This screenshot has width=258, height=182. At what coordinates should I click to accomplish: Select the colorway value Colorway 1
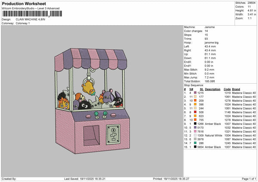pyautogui.click(x=23, y=23)
